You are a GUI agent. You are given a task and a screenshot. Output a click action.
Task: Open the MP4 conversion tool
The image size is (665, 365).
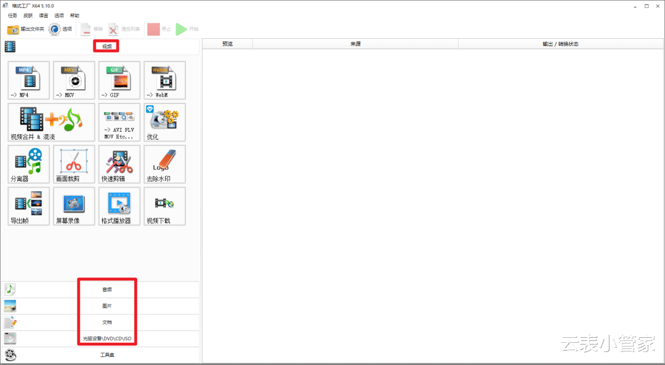point(29,81)
